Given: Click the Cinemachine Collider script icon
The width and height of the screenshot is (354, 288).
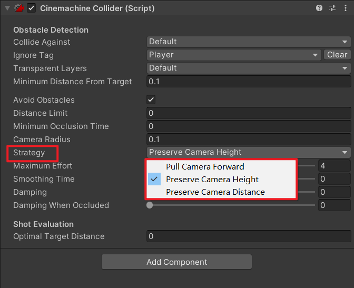Looking at the screenshot, I should point(19,8).
